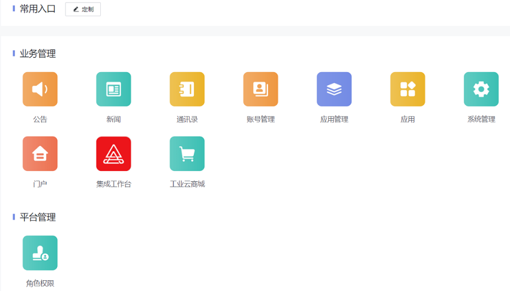The height and width of the screenshot is (291, 510).
Task: Click the 系统管理 text label
Action: [481, 119]
